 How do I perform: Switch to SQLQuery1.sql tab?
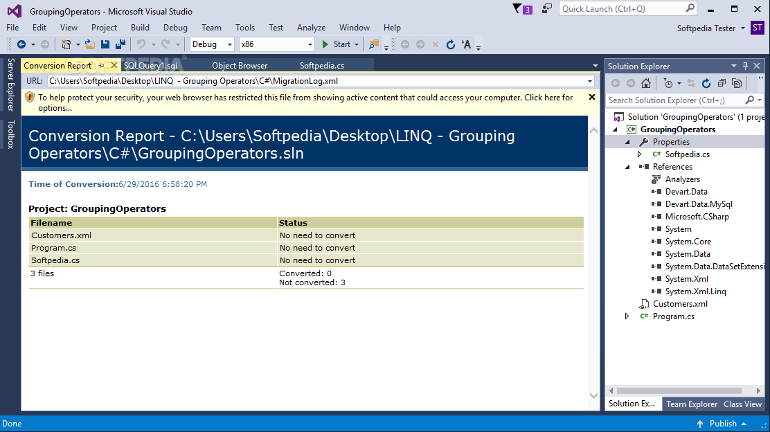point(150,65)
